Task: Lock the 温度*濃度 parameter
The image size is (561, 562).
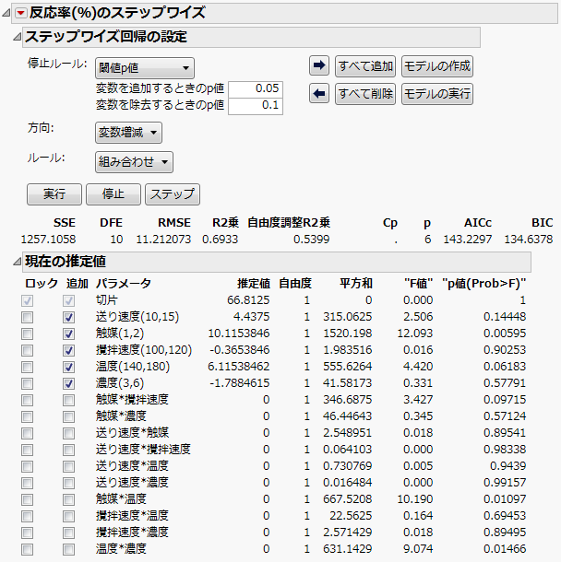Action: click(x=27, y=549)
